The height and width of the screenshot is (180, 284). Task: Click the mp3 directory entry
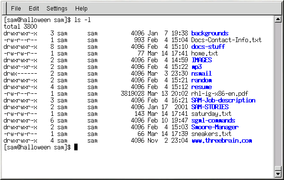point(196,67)
